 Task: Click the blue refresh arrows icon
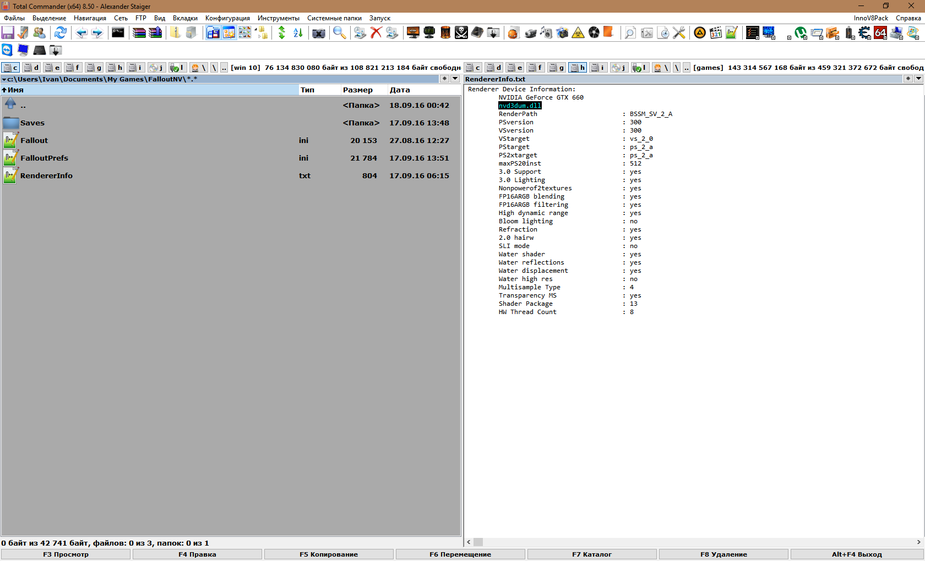[x=61, y=33]
